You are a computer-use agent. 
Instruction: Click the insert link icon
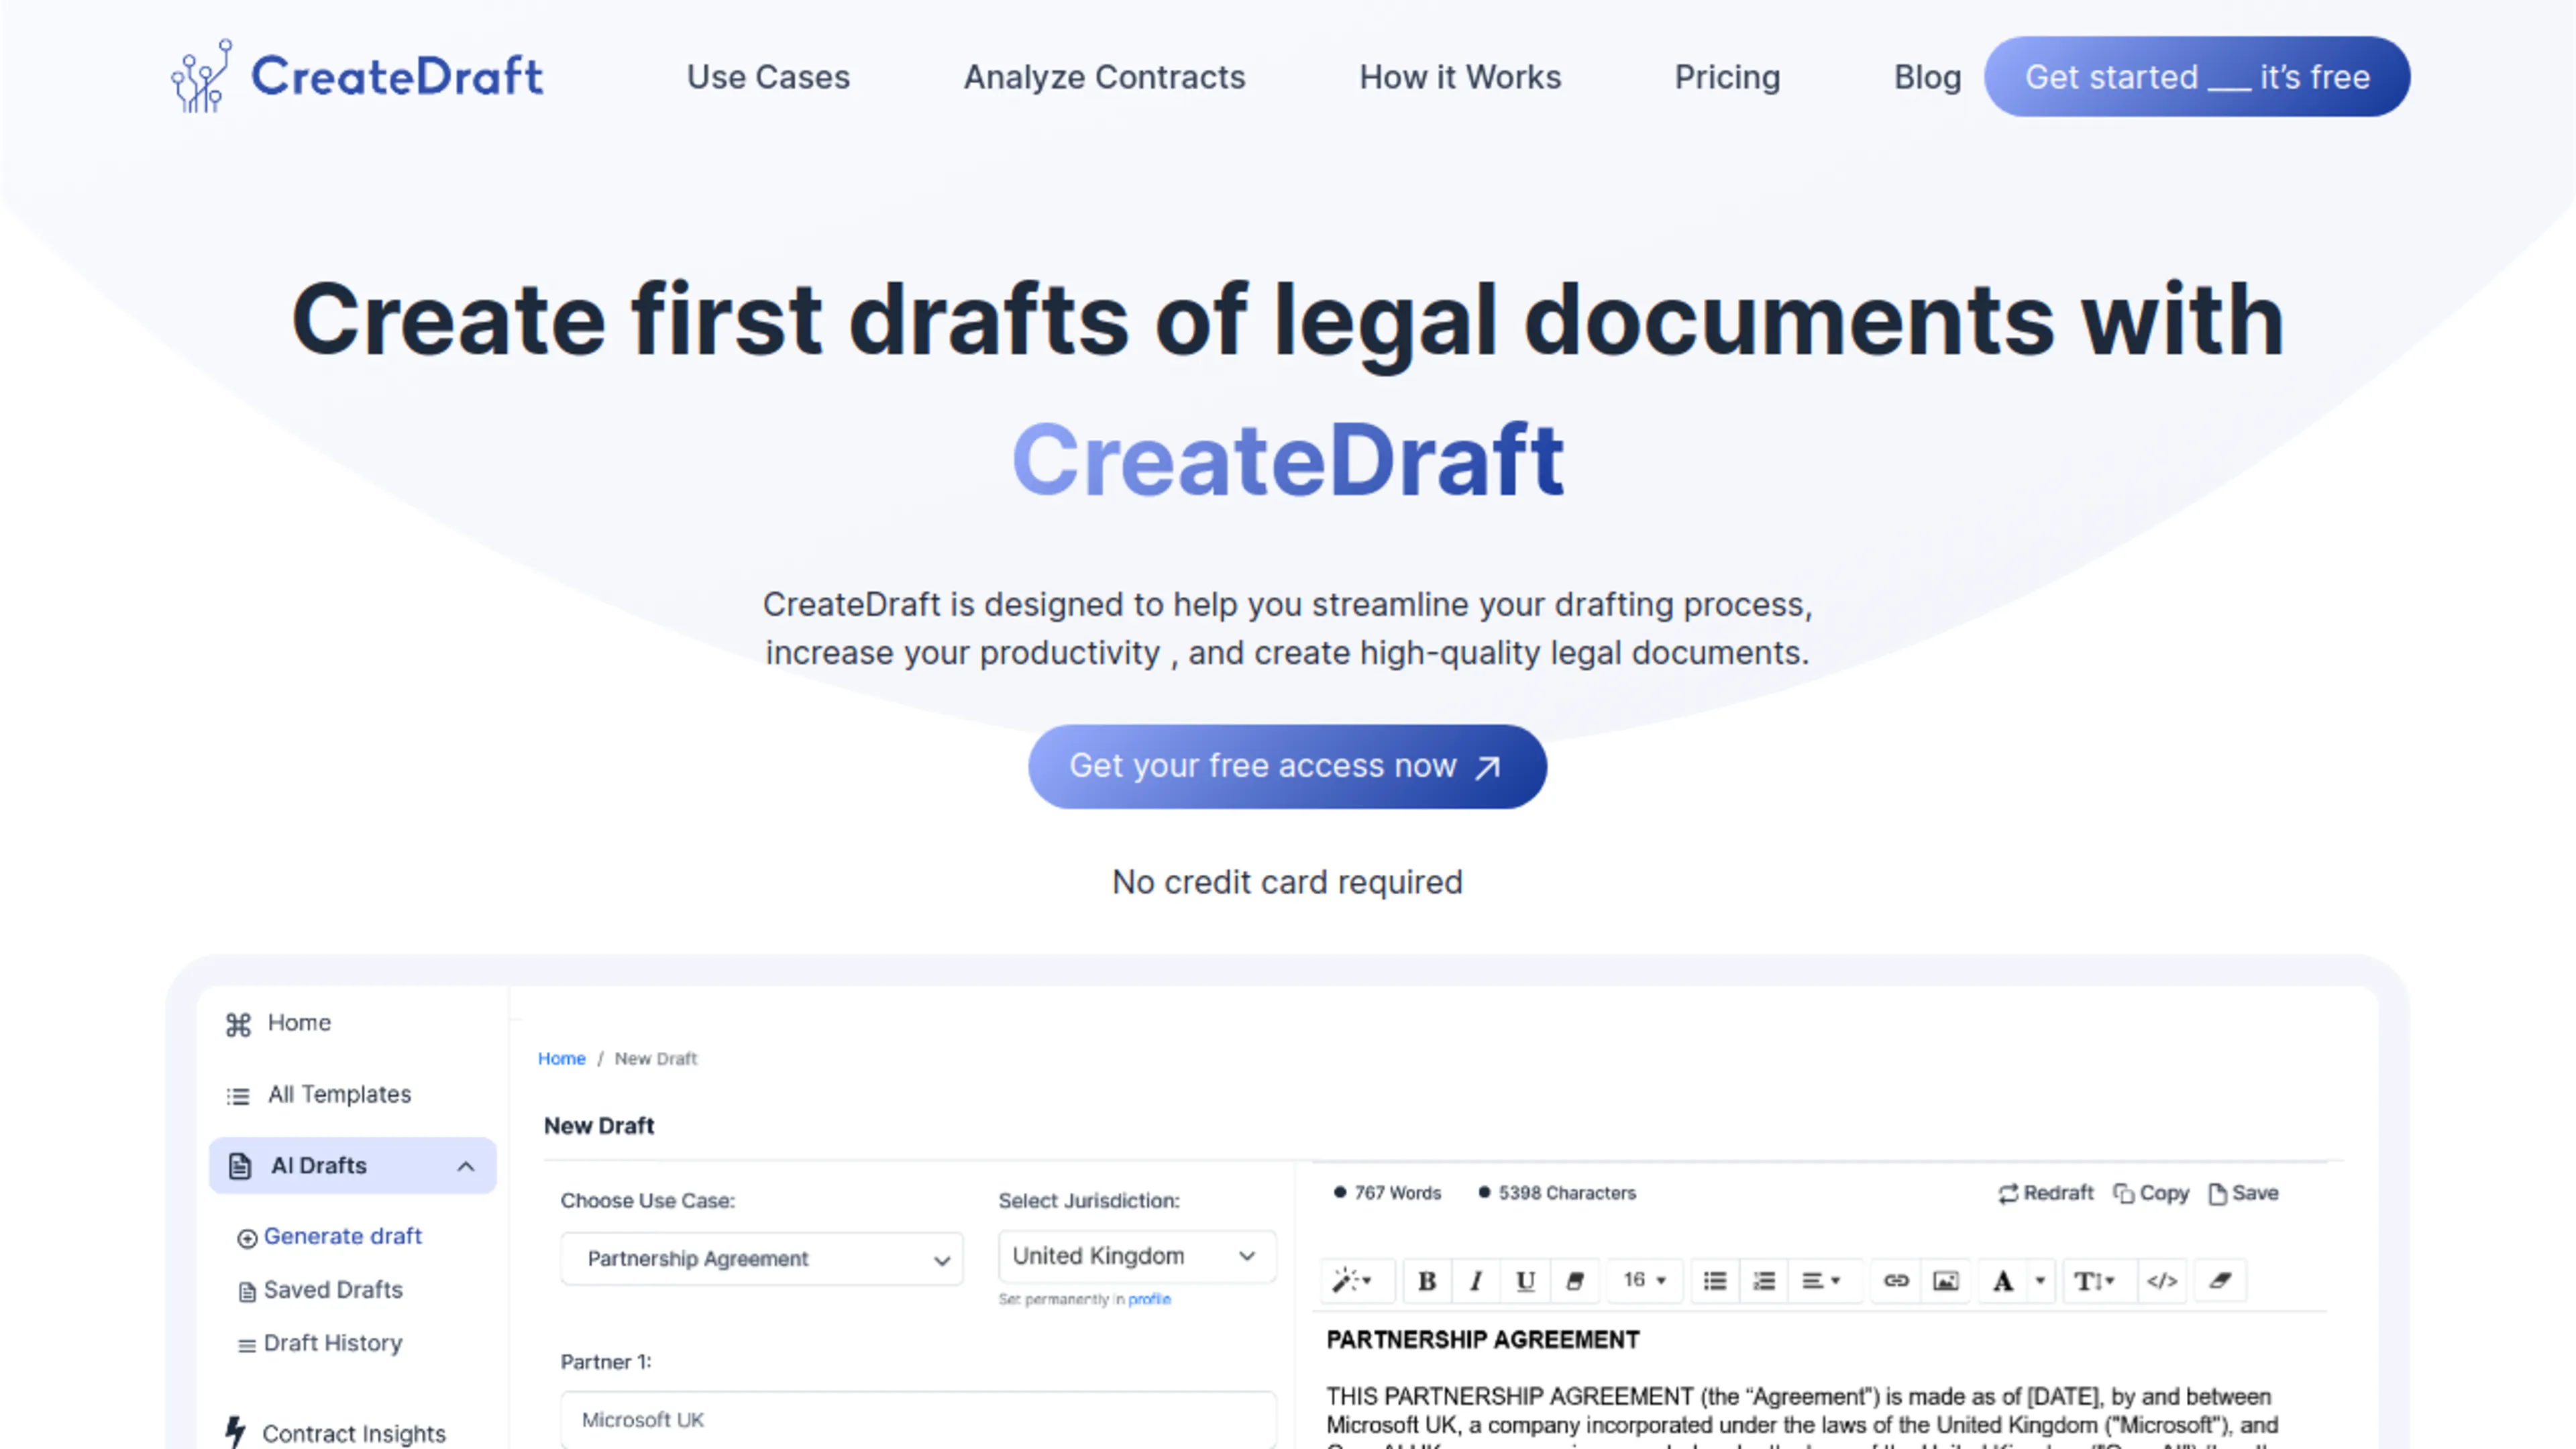1896,1280
